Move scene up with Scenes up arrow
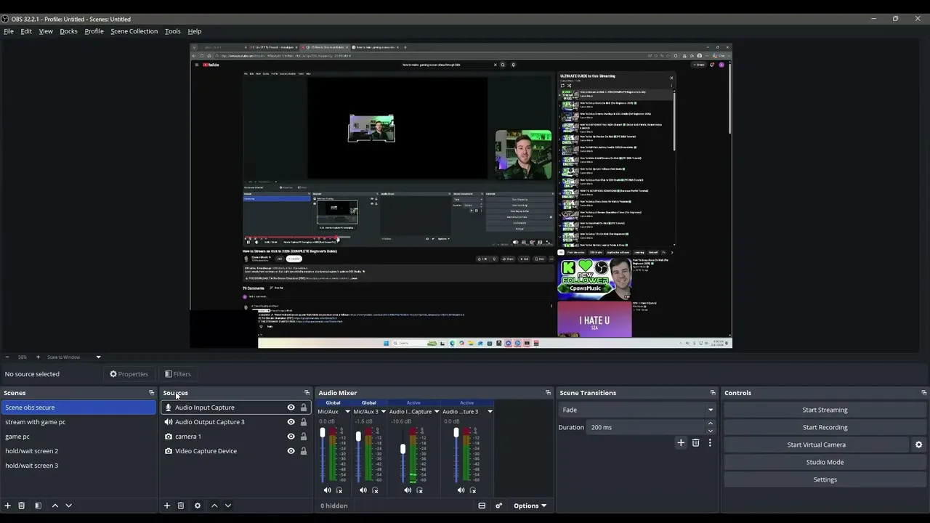Image resolution: width=930 pixels, height=523 pixels. click(54, 506)
